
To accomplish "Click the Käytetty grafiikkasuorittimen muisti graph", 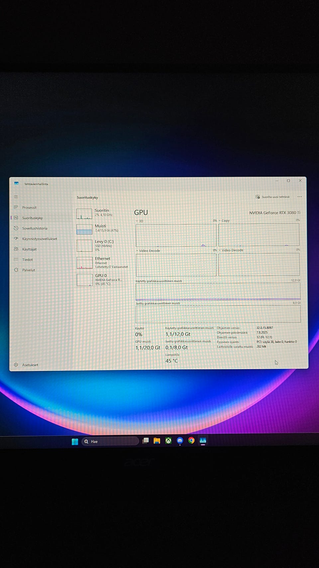I will tap(218, 291).
